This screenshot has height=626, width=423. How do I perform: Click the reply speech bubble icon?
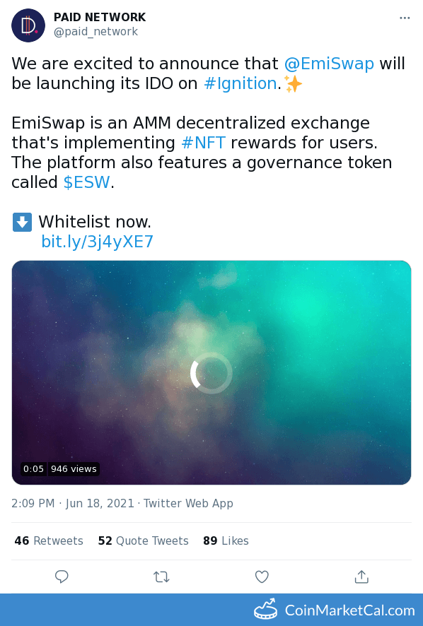tap(62, 577)
